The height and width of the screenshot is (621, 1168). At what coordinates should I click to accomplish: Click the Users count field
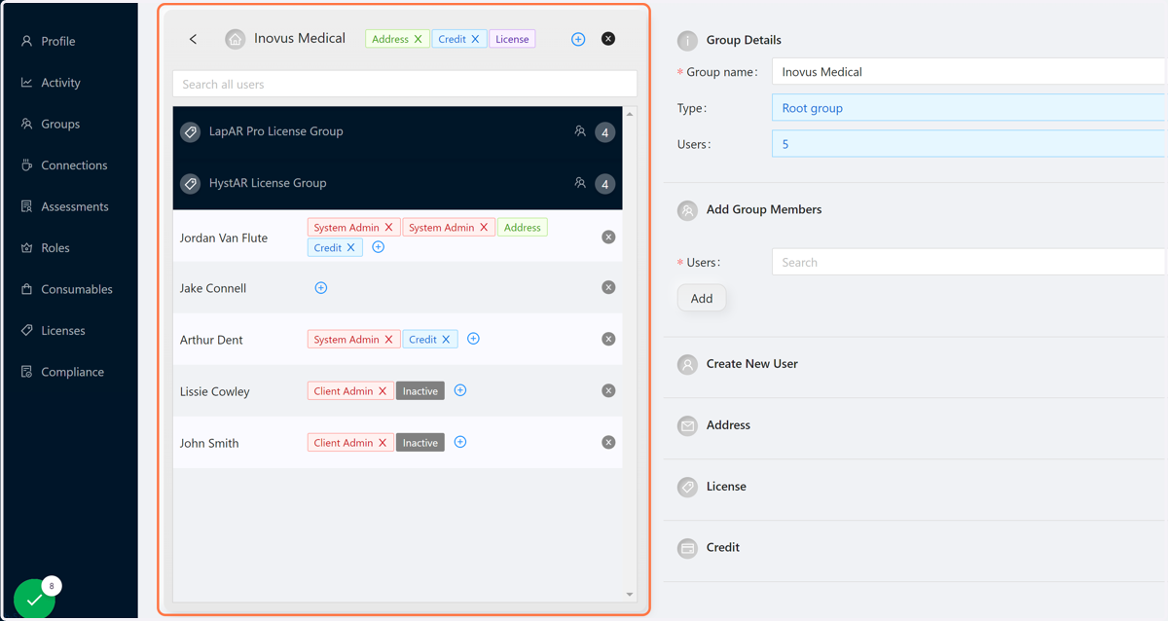[x=969, y=144]
